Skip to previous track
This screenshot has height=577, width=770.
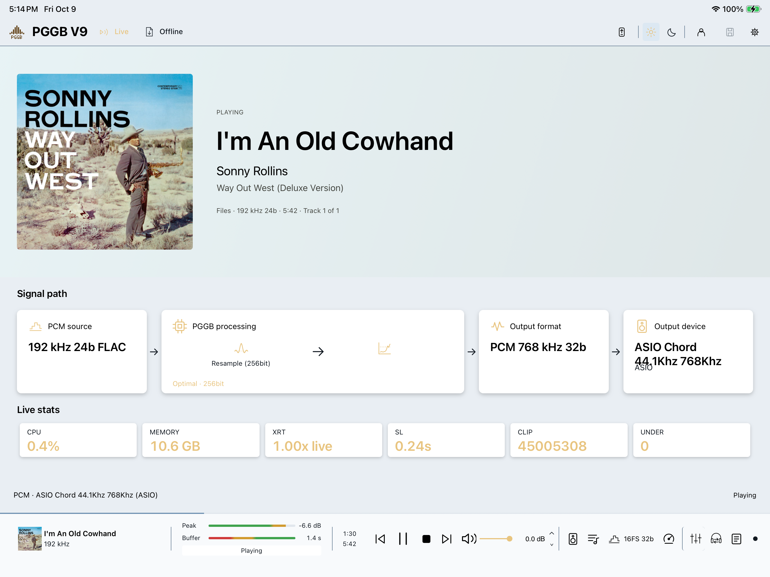pos(380,539)
